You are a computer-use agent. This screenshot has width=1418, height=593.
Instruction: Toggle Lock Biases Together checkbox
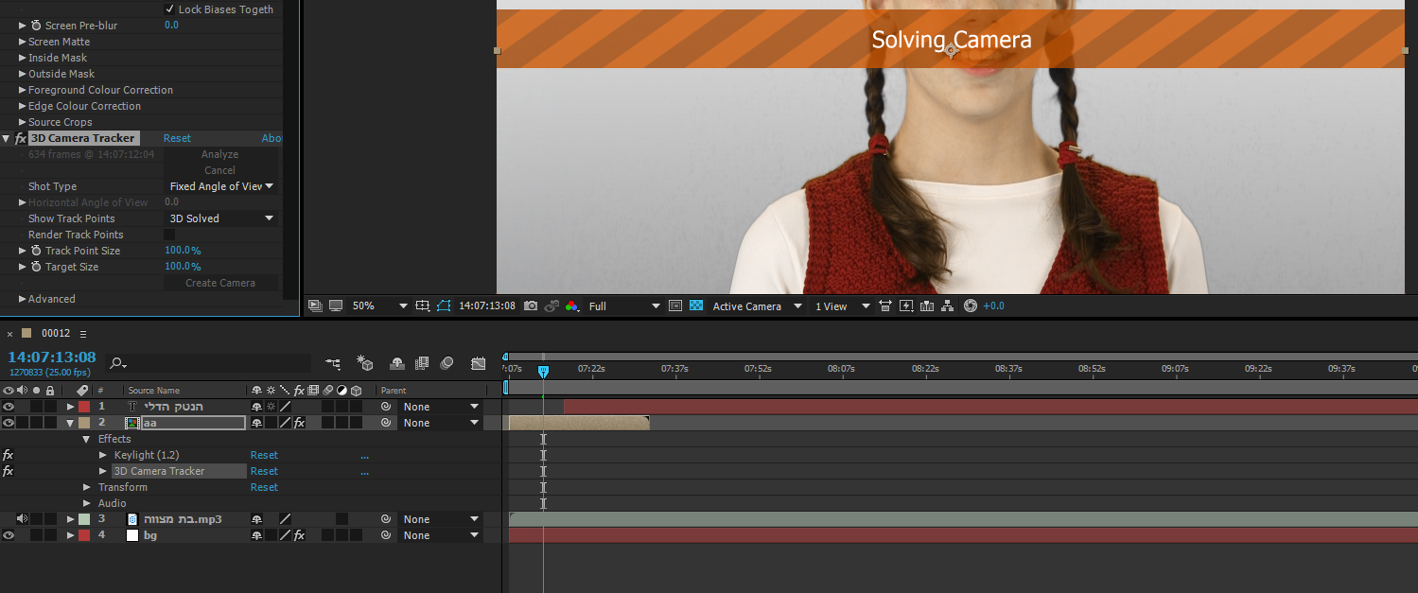tap(170, 9)
